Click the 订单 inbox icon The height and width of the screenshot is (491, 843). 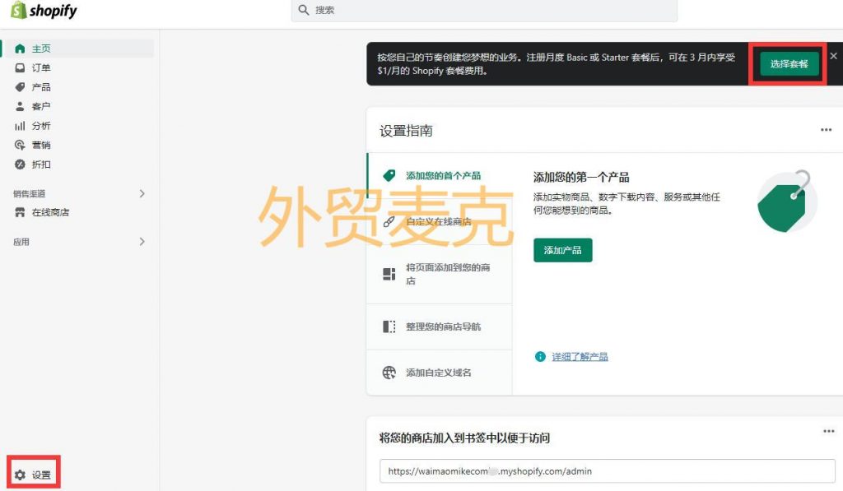20,67
